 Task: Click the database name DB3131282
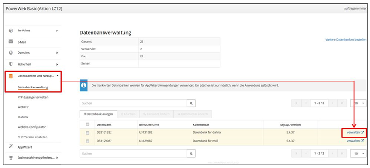104,132
